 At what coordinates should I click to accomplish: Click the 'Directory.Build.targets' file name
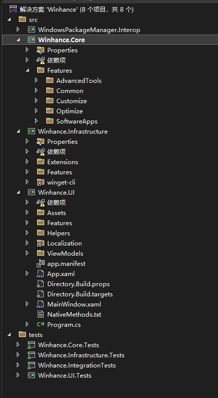(80, 294)
